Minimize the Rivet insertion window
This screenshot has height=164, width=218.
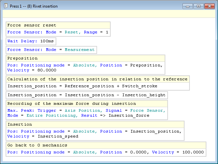pyautogui.click(x=188, y=6)
